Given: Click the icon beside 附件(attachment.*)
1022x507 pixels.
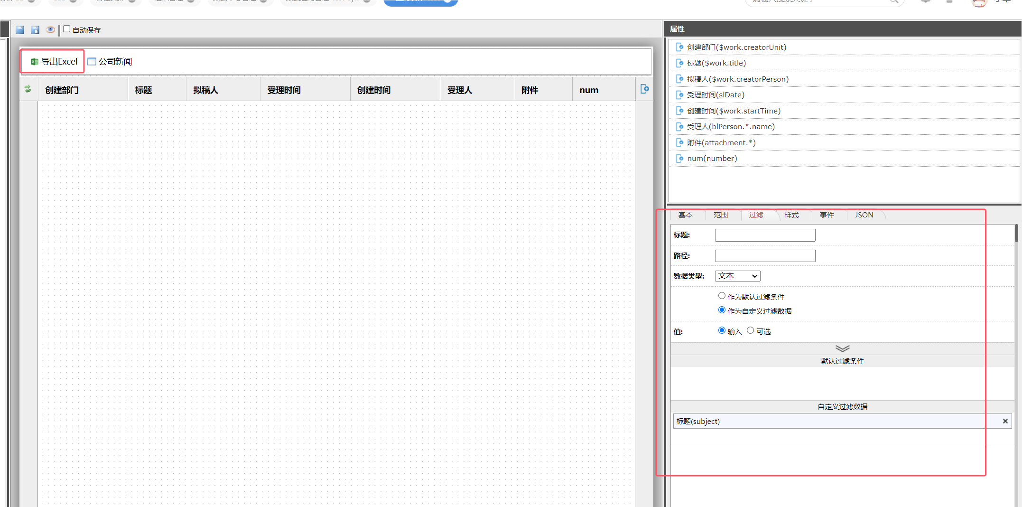Looking at the screenshot, I should pos(679,143).
